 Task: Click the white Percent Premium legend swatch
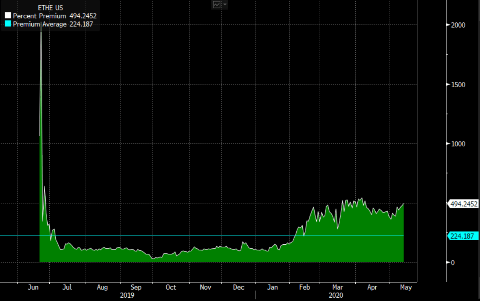pyautogui.click(x=8, y=16)
